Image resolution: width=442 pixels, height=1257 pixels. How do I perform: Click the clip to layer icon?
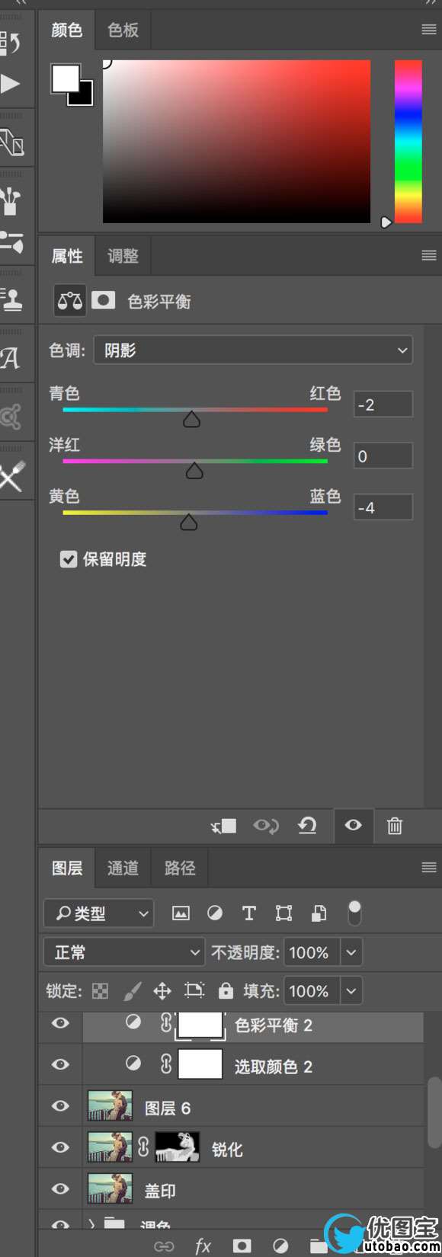point(224,826)
